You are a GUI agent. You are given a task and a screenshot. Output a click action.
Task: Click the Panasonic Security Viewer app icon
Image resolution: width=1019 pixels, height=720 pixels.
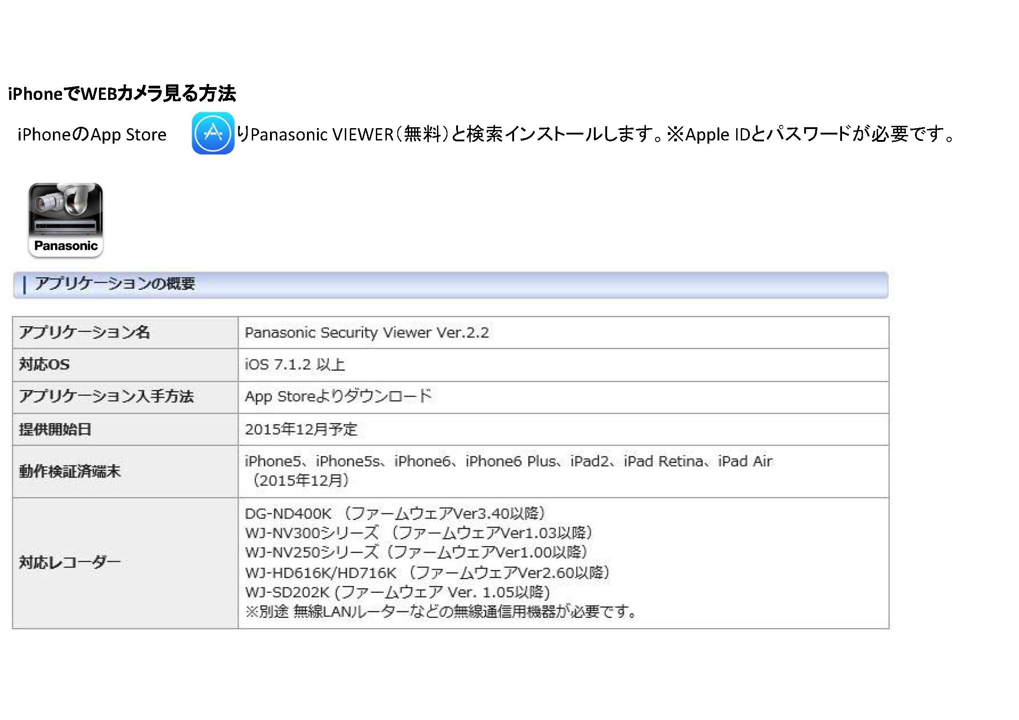66,220
